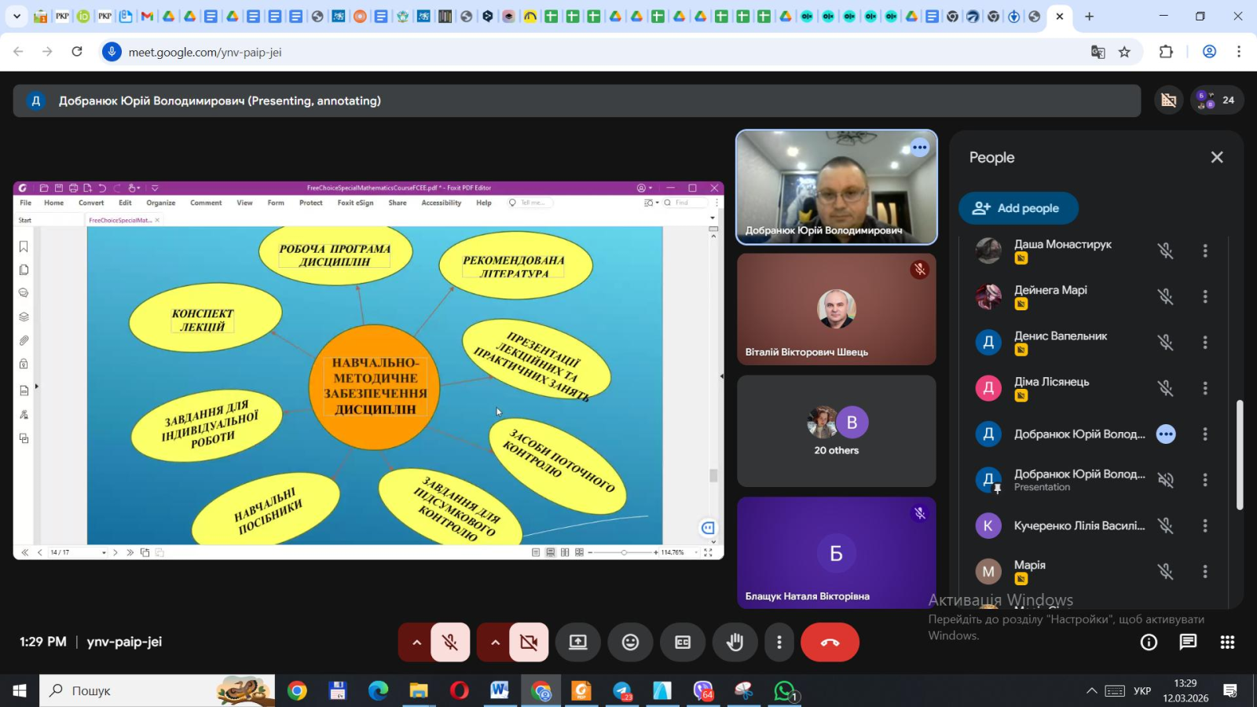This screenshot has height=707, width=1257.
Task: Start screen sharing with Present now
Action: click(578, 643)
